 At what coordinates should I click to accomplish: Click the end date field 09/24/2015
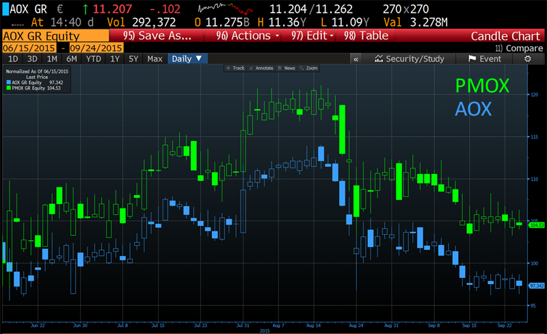tap(96, 48)
